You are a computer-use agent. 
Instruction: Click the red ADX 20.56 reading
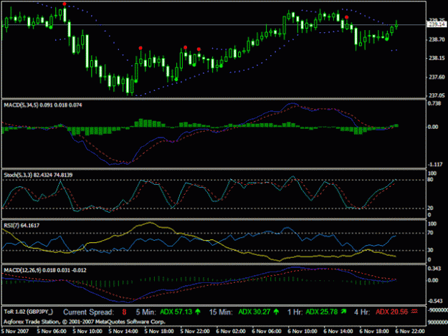tap(391, 312)
